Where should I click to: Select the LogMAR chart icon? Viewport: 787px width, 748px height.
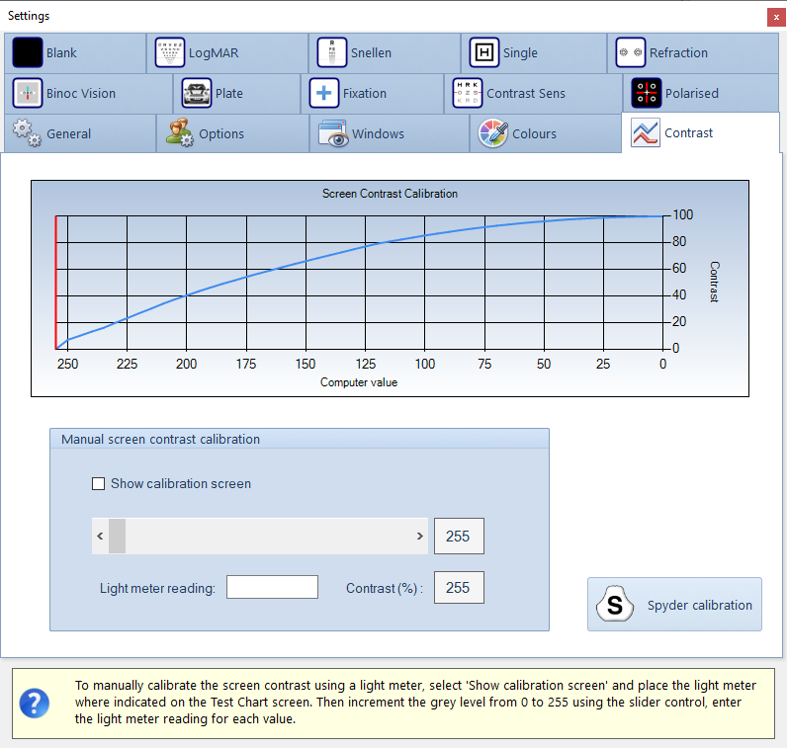click(x=170, y=52)
